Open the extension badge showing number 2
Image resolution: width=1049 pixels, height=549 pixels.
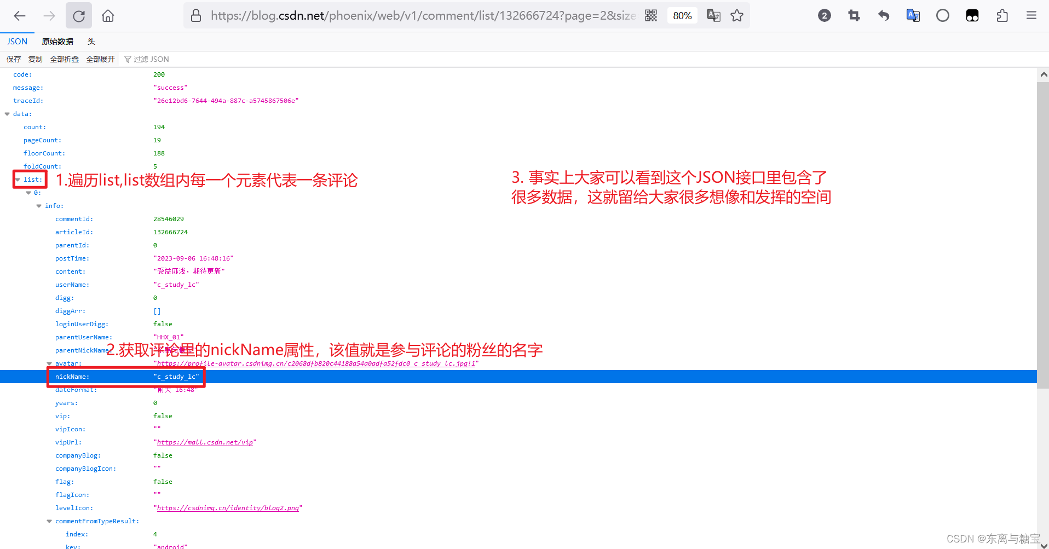pyautogui.click(x=825, y=16)
